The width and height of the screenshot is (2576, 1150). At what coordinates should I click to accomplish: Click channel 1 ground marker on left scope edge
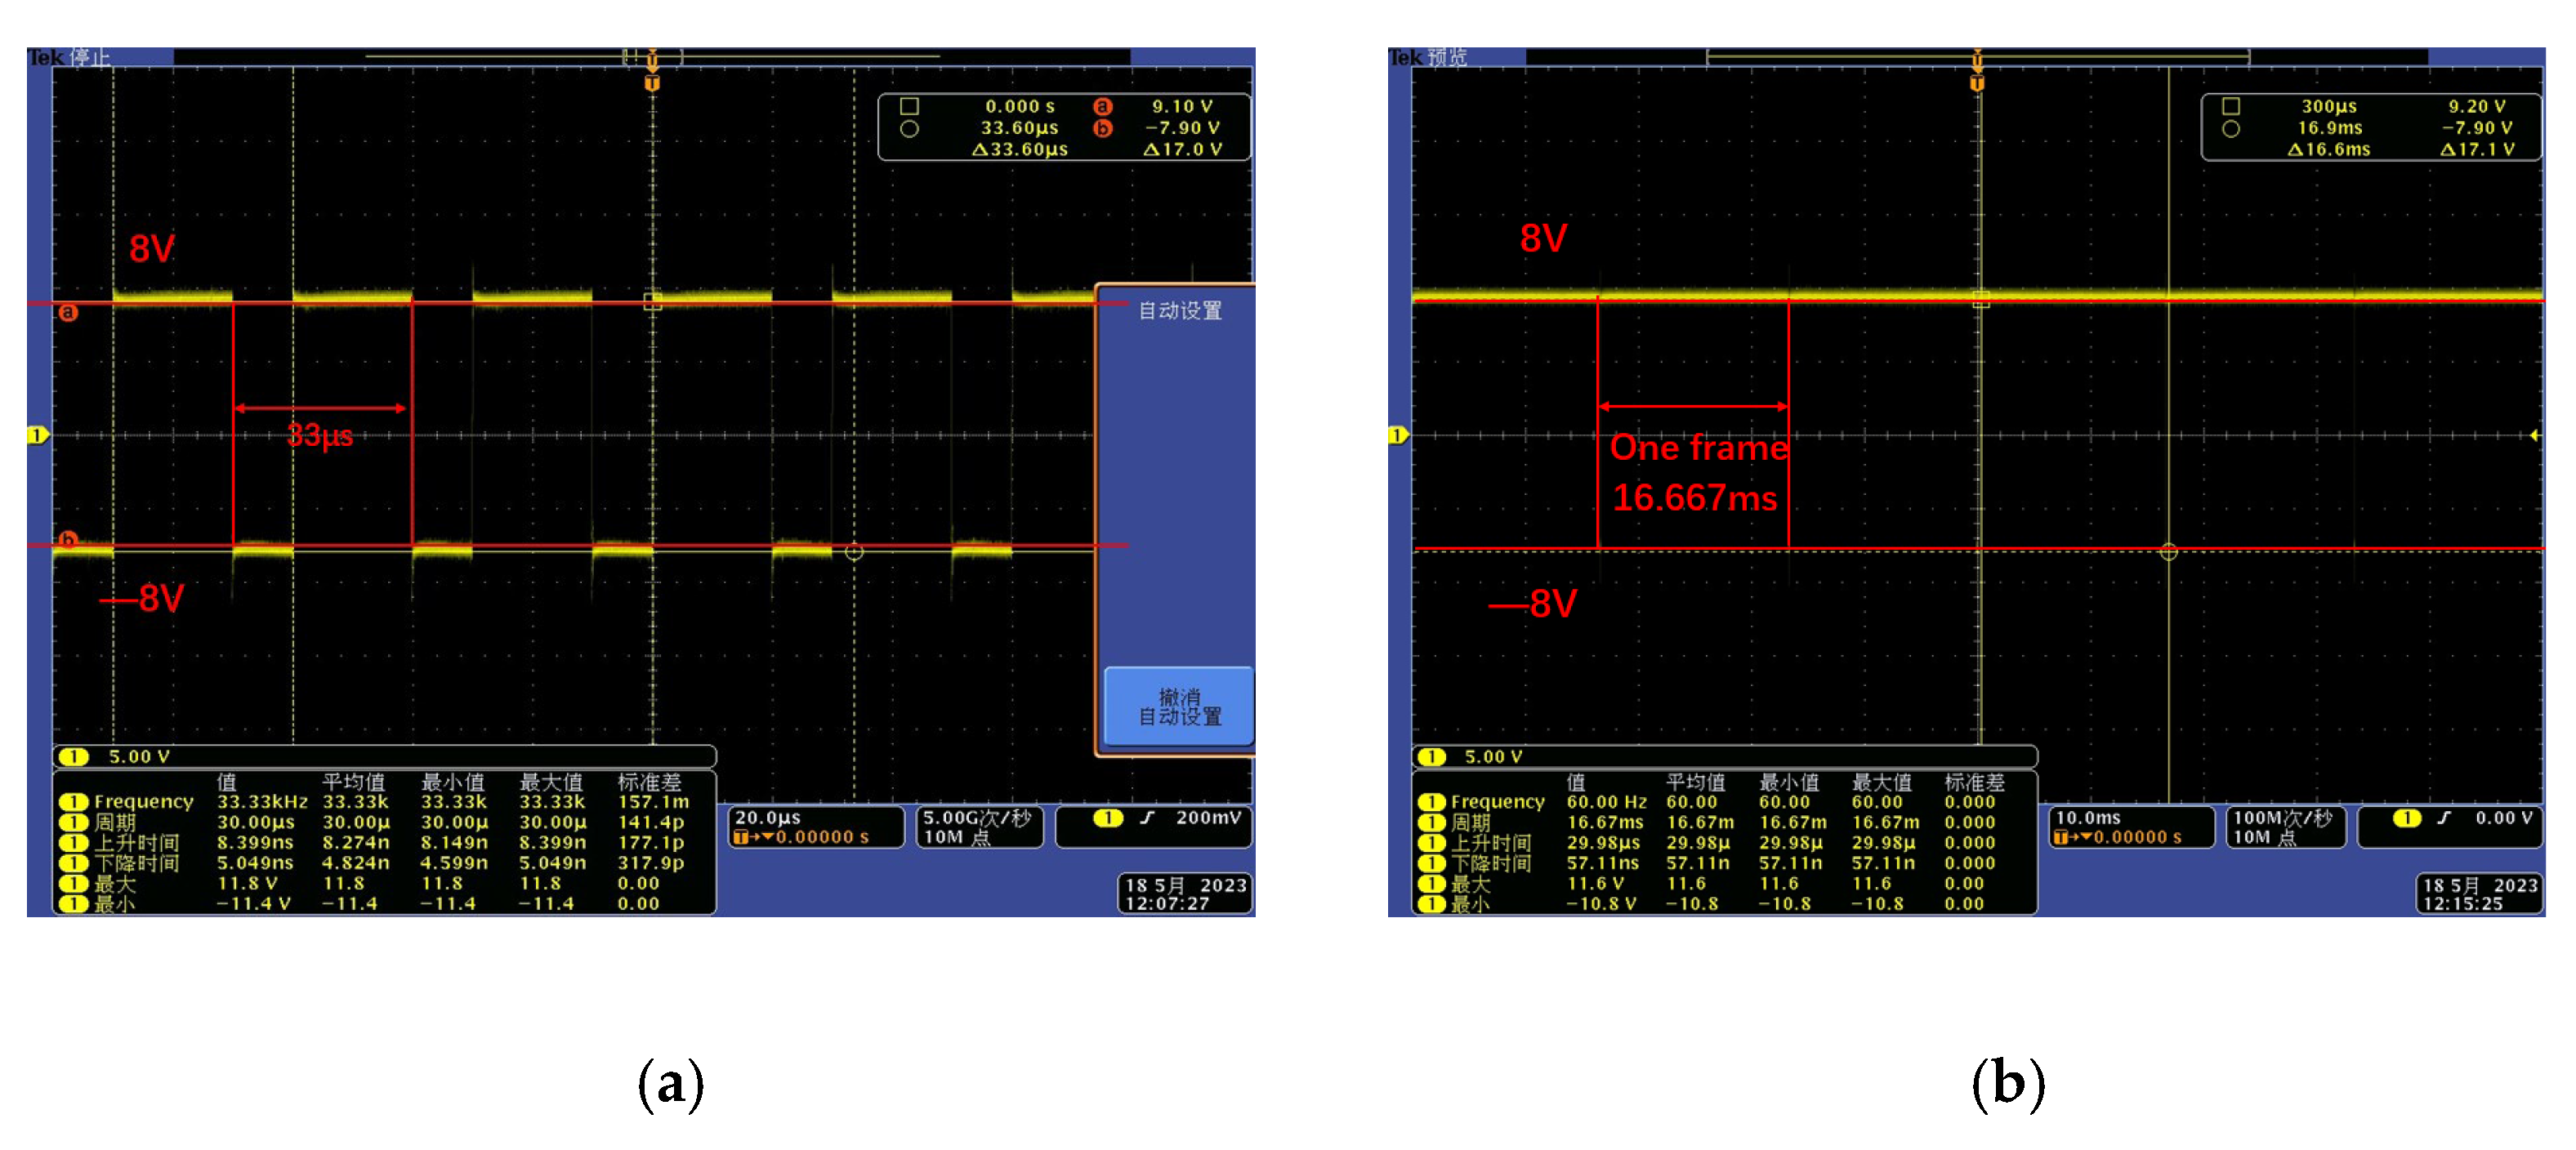(x=37, y=435)
